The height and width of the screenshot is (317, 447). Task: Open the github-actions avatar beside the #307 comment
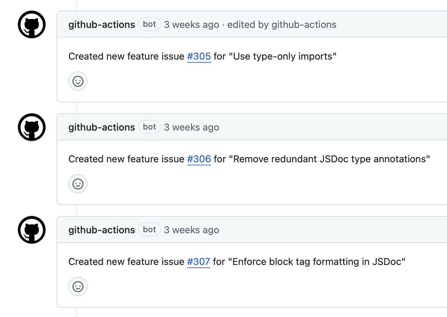click(32, 230)
